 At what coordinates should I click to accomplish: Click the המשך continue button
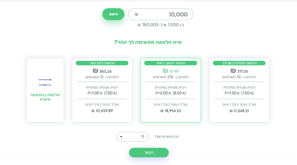click(149, 153)
